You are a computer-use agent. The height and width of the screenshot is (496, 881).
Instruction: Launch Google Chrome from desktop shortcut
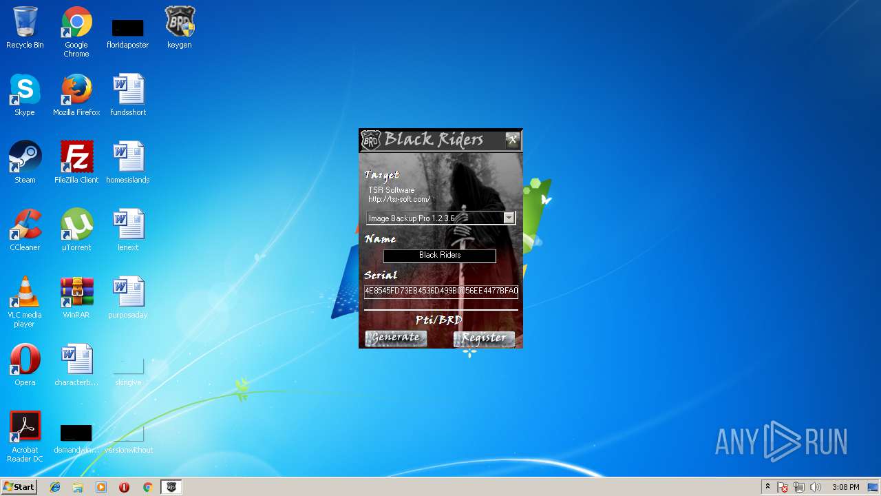tap(76, 32)
